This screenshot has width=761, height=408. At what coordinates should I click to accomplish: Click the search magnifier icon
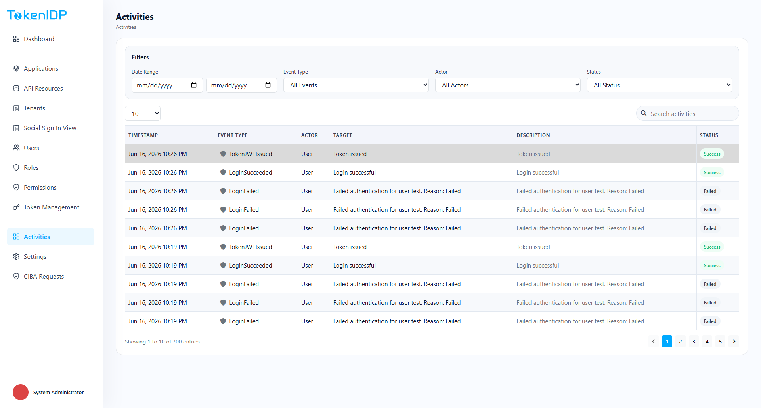[x=644, y=113]
